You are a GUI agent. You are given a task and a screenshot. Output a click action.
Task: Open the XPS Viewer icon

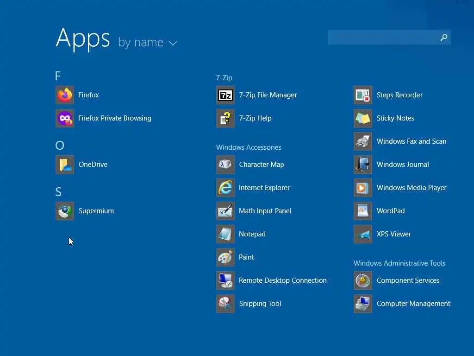pos(363,234)
